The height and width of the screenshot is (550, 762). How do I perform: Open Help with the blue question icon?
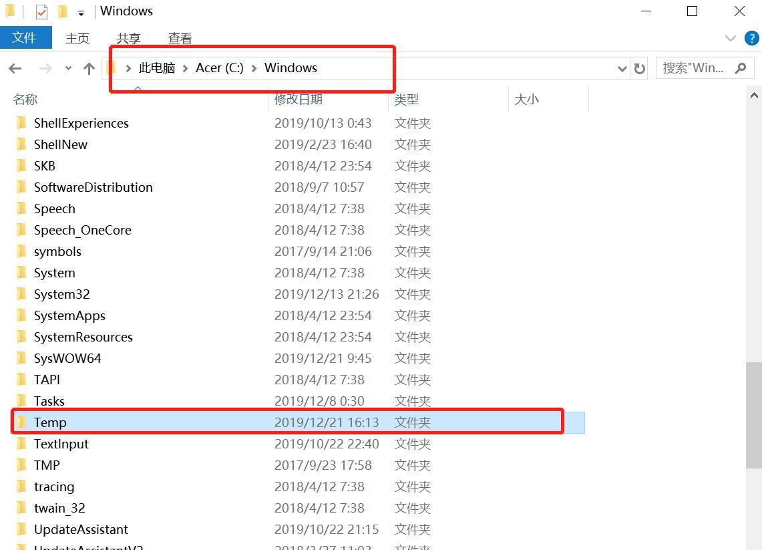[751, 38]
